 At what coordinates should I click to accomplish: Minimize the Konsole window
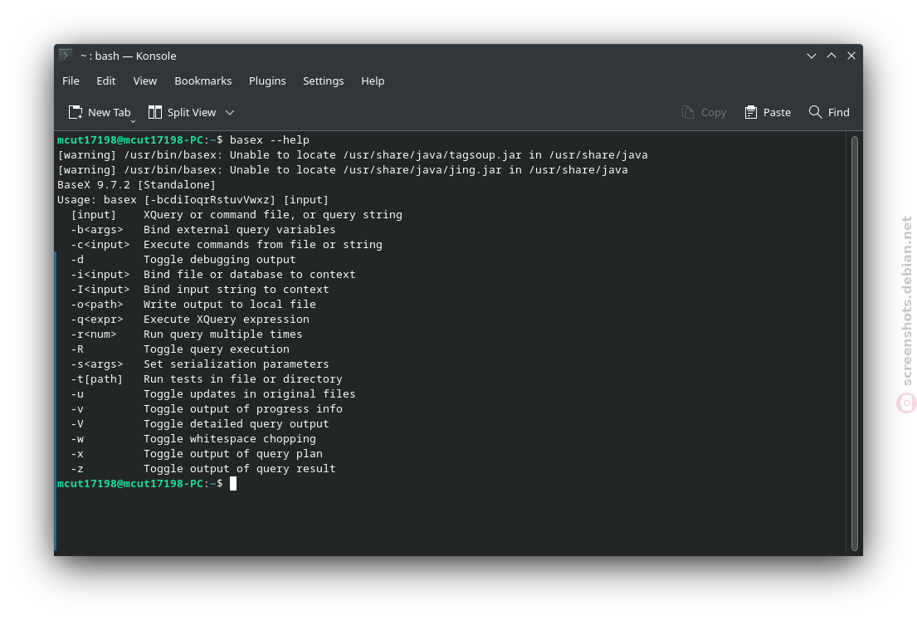click(x=812, y=56)
